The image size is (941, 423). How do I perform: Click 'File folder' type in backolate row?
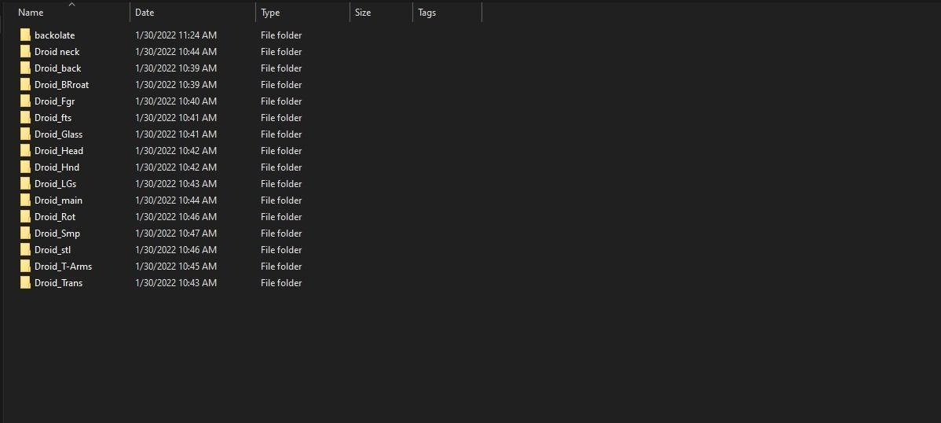[x=281, y=35]
